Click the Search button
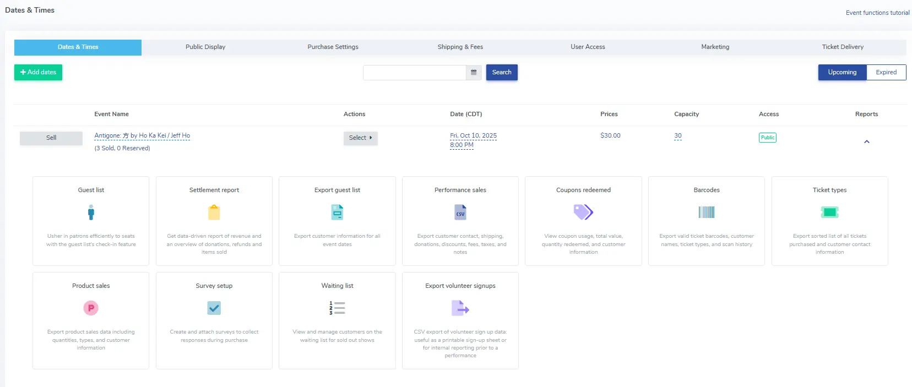 tap(502, 73)
